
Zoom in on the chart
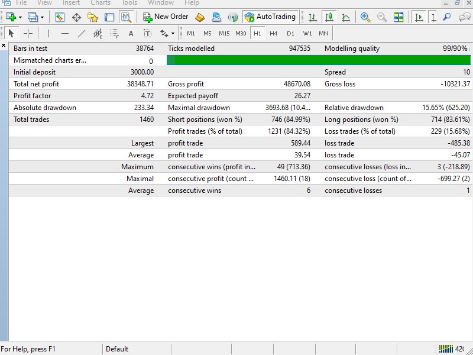[x=365, y=17]
